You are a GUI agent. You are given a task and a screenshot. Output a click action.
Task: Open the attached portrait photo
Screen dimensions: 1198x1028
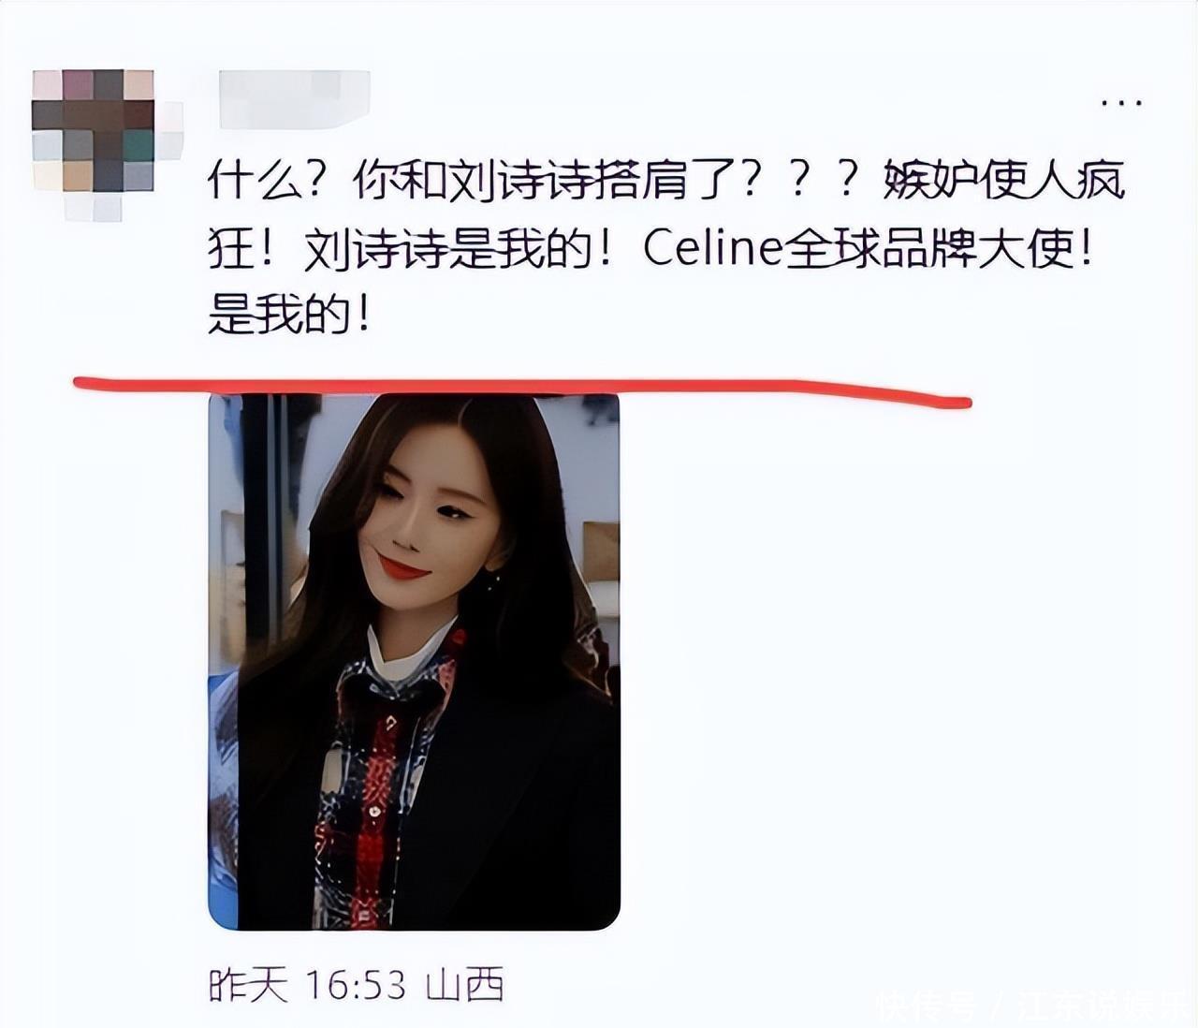414,662
